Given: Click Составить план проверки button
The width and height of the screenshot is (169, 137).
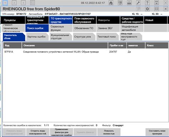Looking at the screenshot, I should 157,132.
